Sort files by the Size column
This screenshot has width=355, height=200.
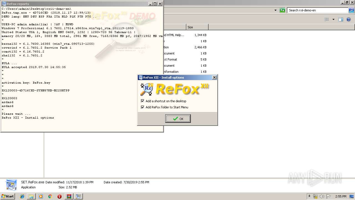tap(197, 27)
